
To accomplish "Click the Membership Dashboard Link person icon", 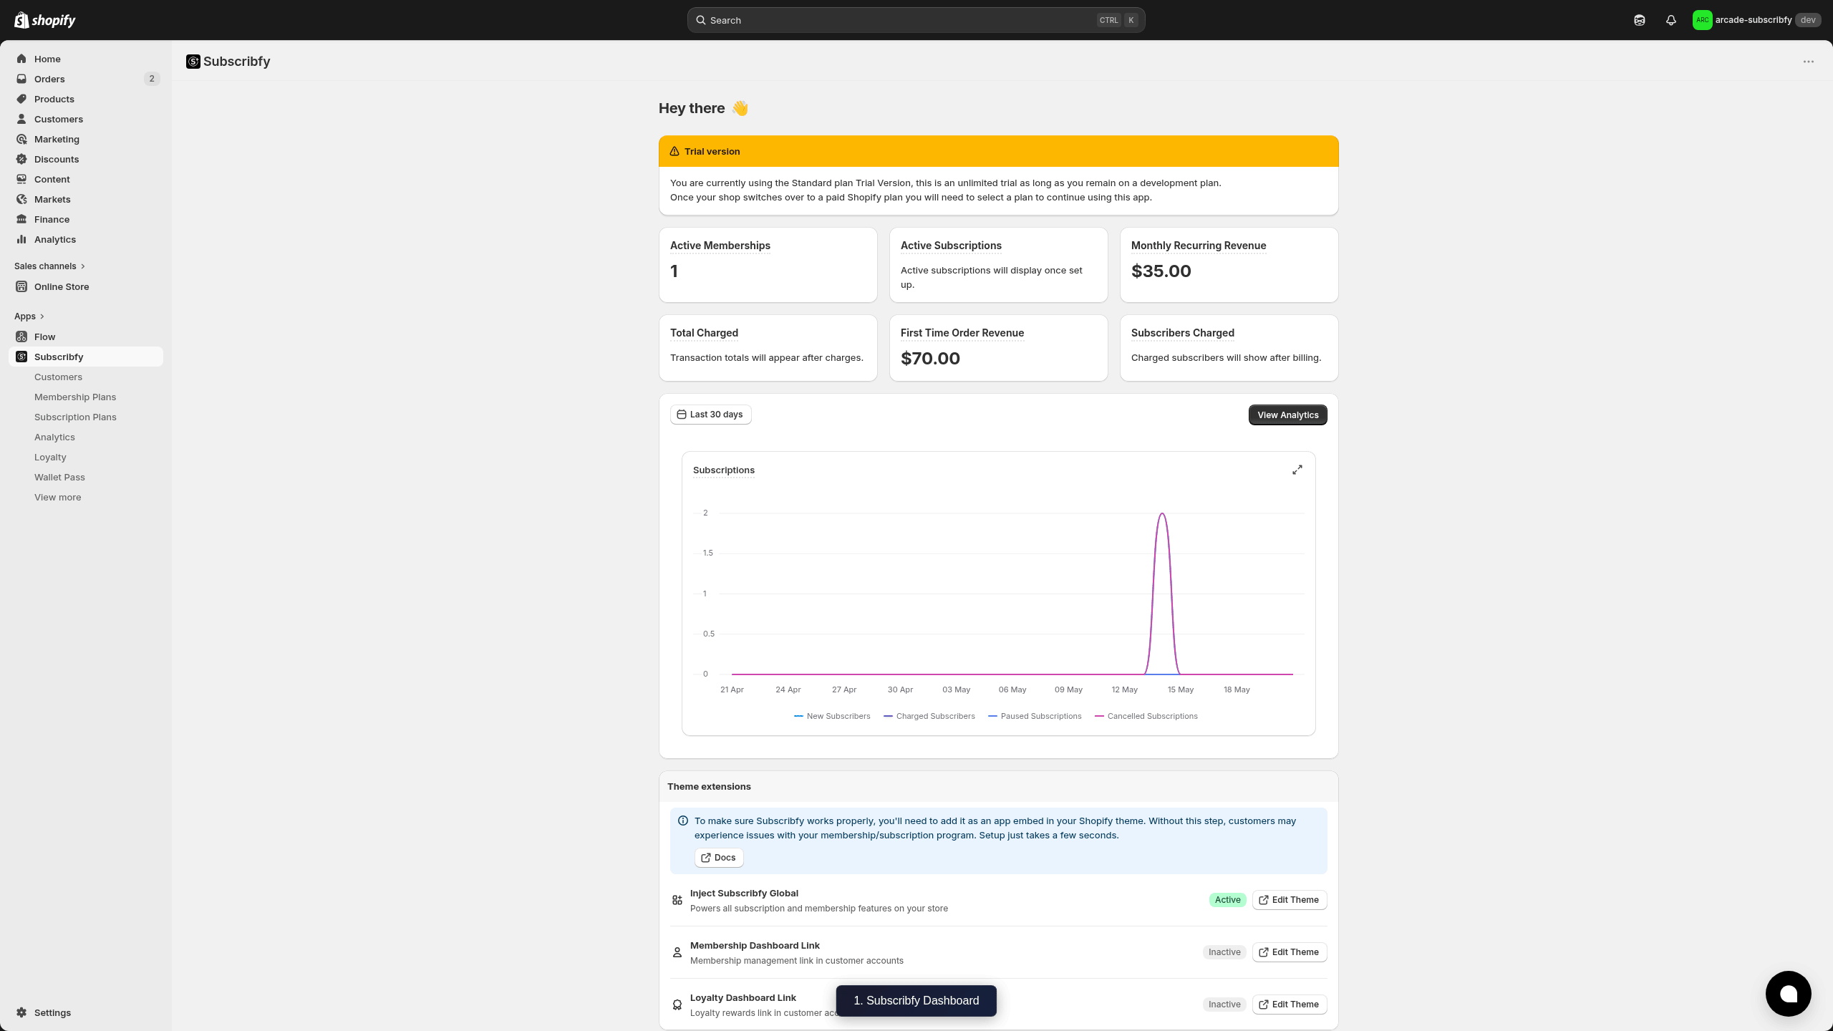I will tap(677, 952).
